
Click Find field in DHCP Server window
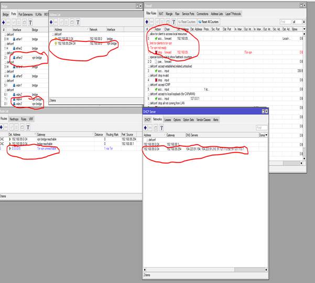(x=262, y=127)
